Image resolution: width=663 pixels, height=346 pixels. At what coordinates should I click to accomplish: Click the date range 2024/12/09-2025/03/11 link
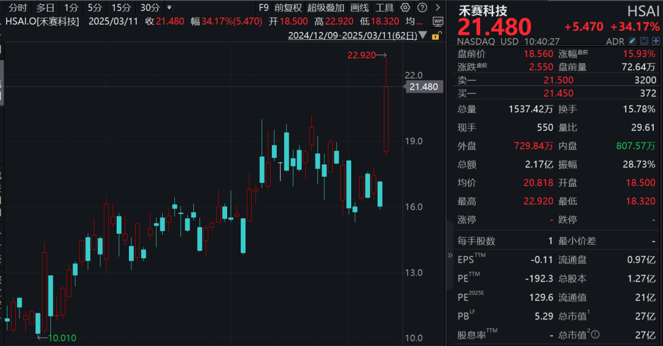(352, 36)
